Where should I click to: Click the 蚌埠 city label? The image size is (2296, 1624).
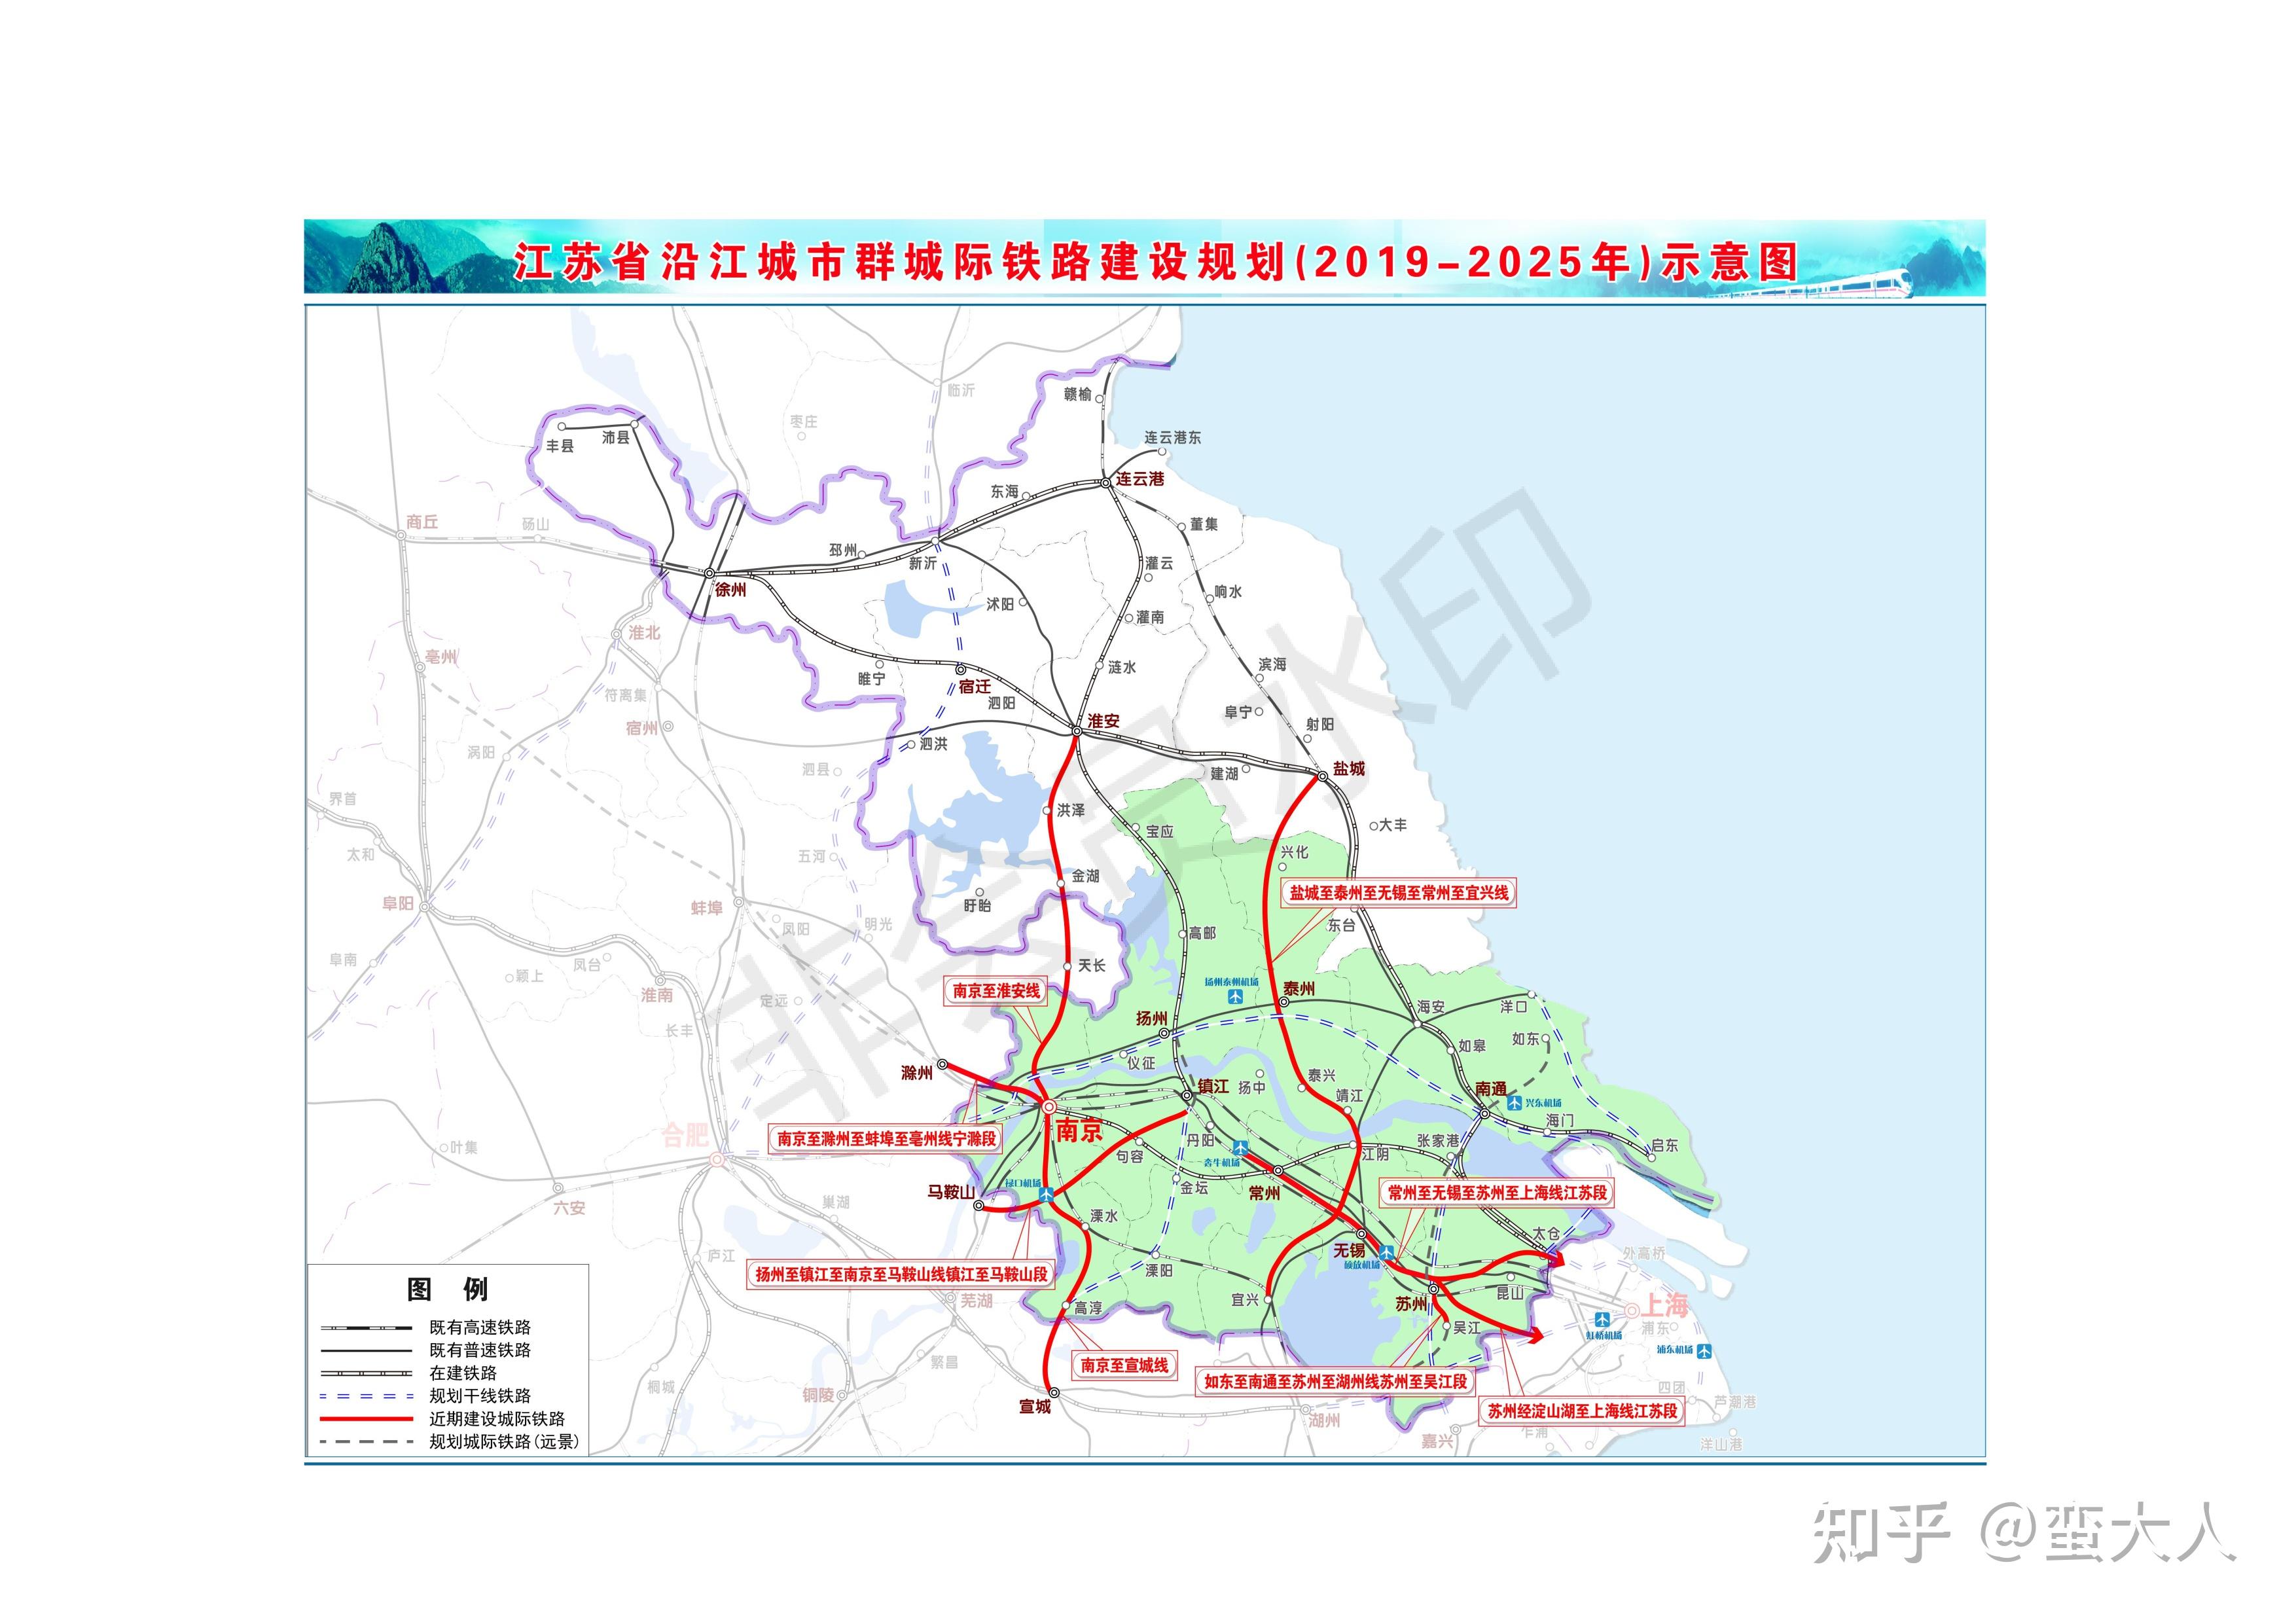point(706,908)
